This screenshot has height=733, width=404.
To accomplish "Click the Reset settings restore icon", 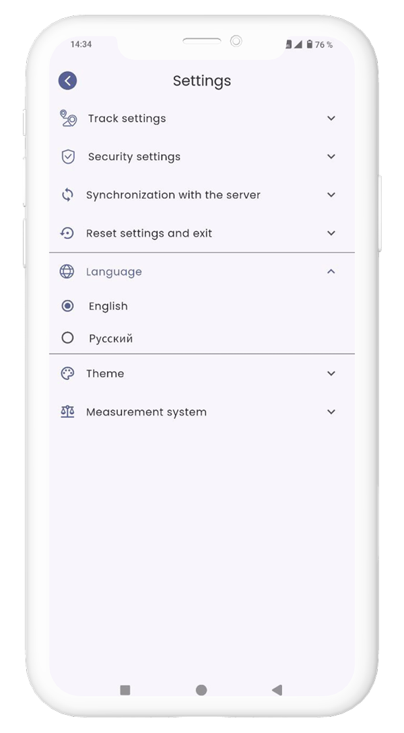I will pyautogui.click(x=67, y=233).
